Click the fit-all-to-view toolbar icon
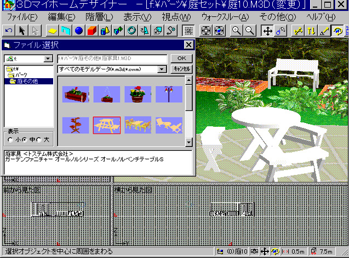Screen dimensions: 349x258 pos(206,31)
